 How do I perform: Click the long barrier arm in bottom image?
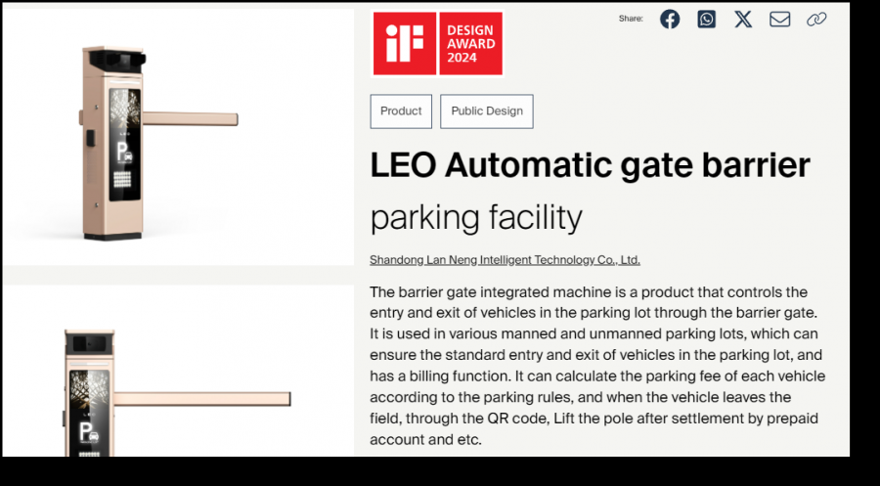pos(205,399)
